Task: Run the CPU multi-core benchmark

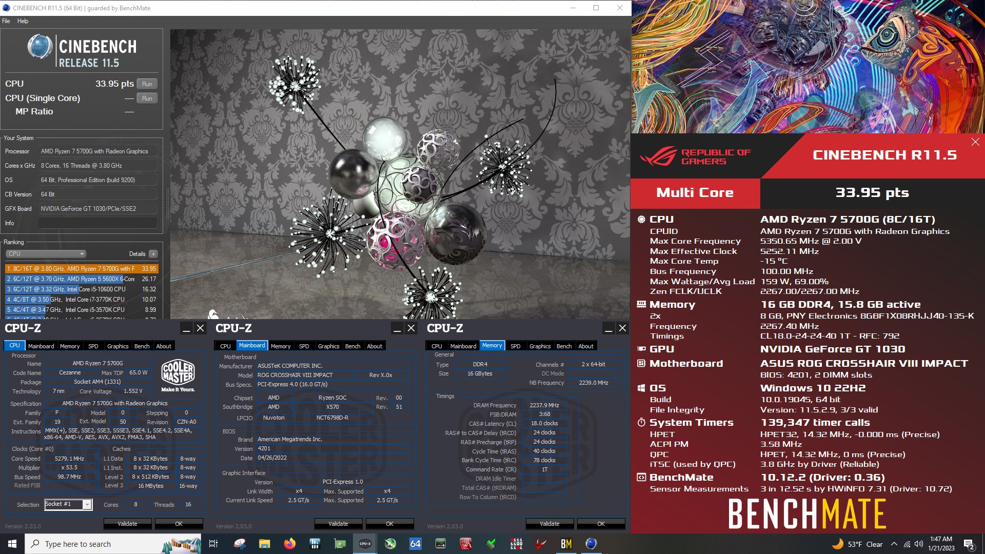Action: 147,84
